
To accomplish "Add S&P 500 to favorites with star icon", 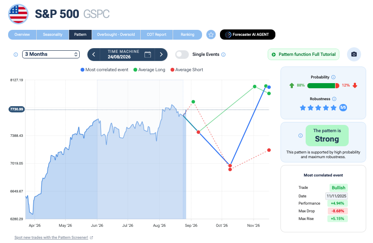I will (x=211, y=35).
